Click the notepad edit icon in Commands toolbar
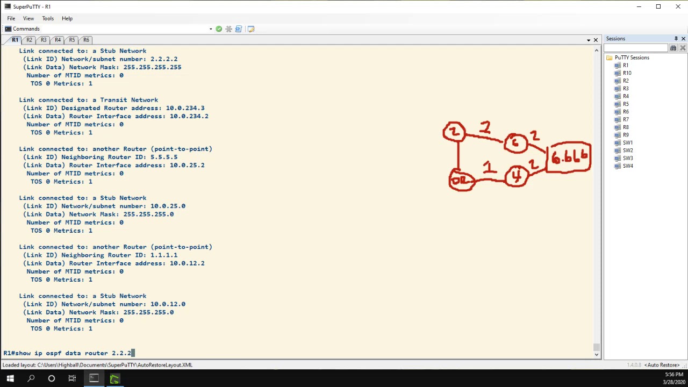688x387 pixels. click(251, 29)
